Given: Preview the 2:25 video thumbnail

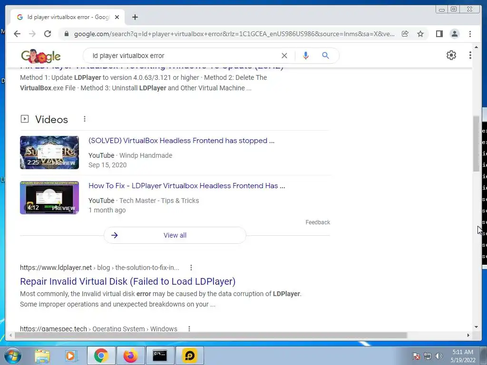Looking at the screenshot, I should point(49,153).
